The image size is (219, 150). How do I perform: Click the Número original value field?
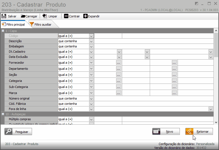154,99
